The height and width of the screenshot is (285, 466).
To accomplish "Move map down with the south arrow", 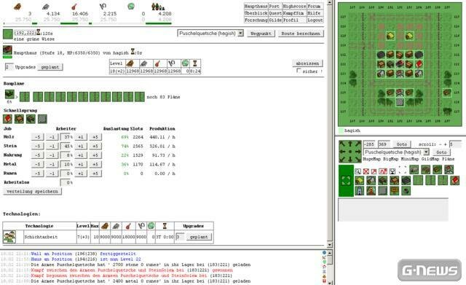I will click(350, 160).
